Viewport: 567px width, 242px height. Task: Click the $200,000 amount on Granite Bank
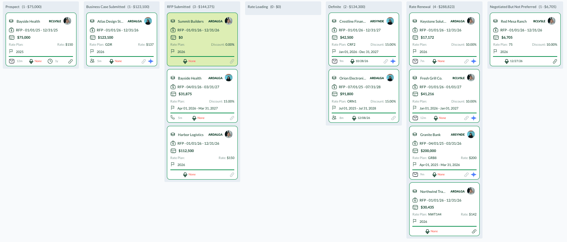click(428, 151)
